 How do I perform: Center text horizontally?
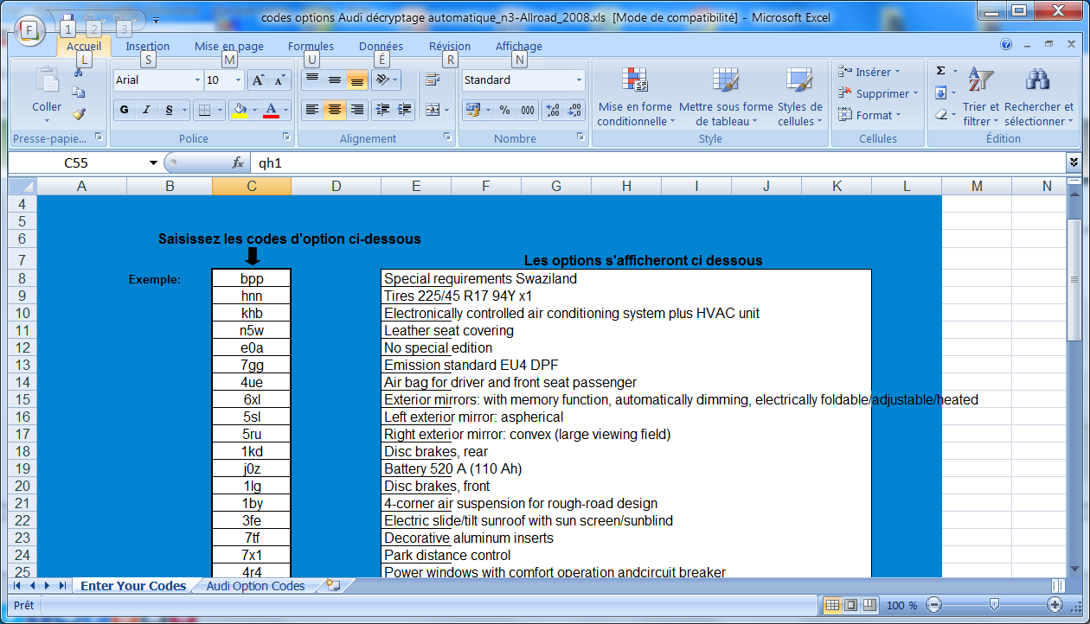[335, 110]
